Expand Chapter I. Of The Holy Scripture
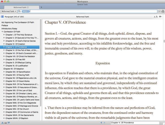The width and height of the screenshot is (165, 125). (x=4, y=35)
